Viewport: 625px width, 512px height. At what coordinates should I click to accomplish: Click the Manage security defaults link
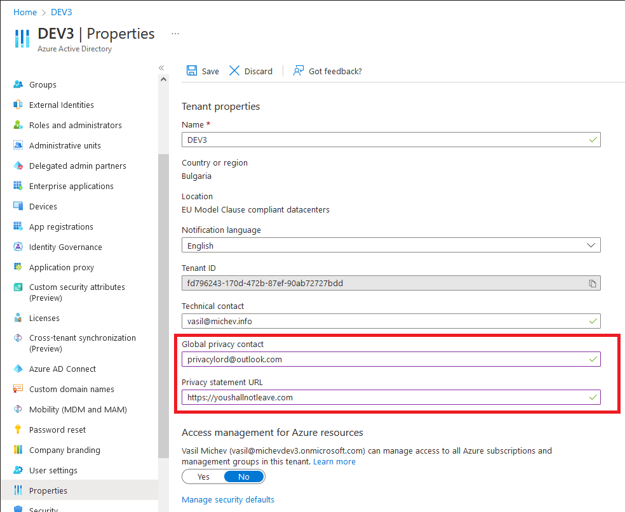(228, 499)
